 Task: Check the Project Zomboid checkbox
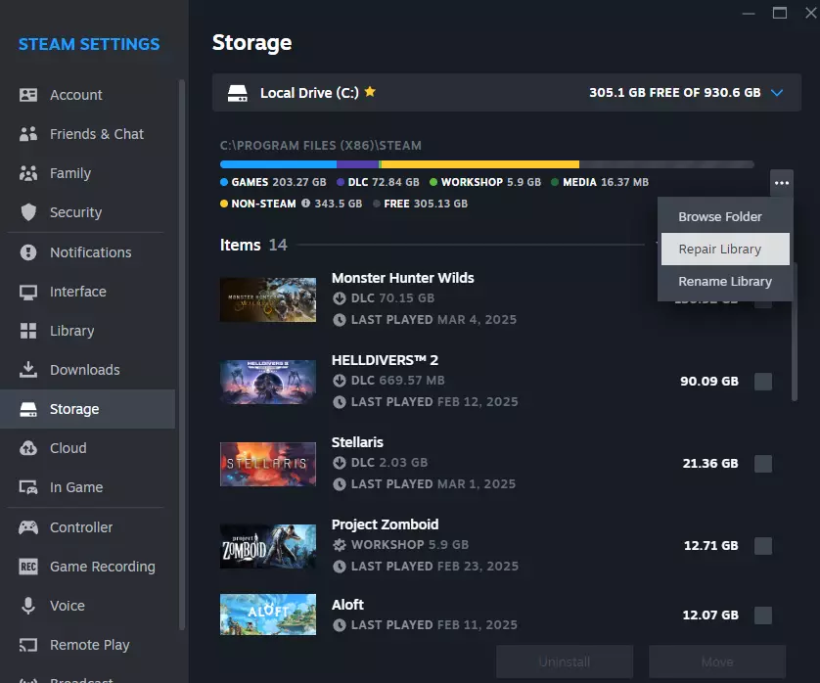point(763,546)
